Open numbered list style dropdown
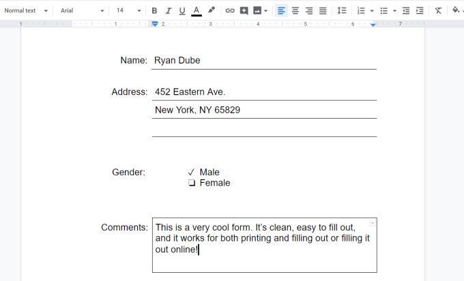The image size is (464, 281). tap(372, 11)
